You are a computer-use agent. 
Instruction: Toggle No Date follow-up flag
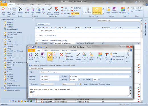pos(75,11)
